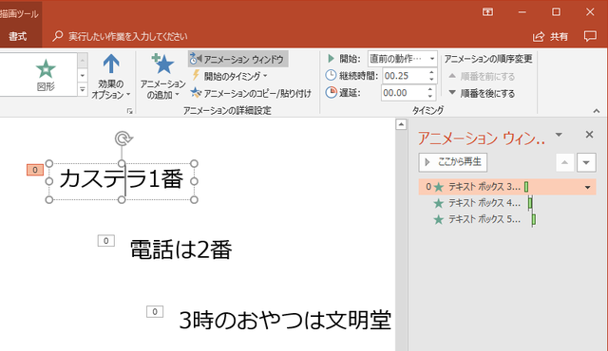Screen dimensions: 608x351
Task: Toggle the アニメーション ウィンドウ button
Action: pos(238,59)
